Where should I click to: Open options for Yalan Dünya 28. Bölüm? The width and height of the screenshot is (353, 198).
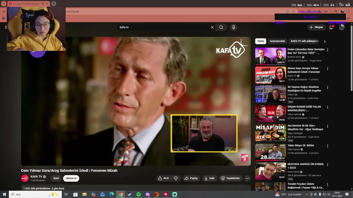click(328, 146)
